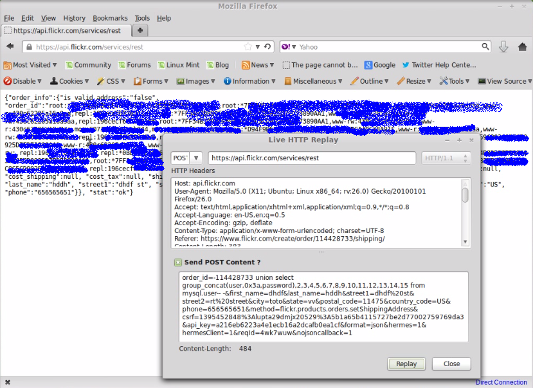533x388 pixels.
Task: Open the History menu
Action: click(74, 18)
